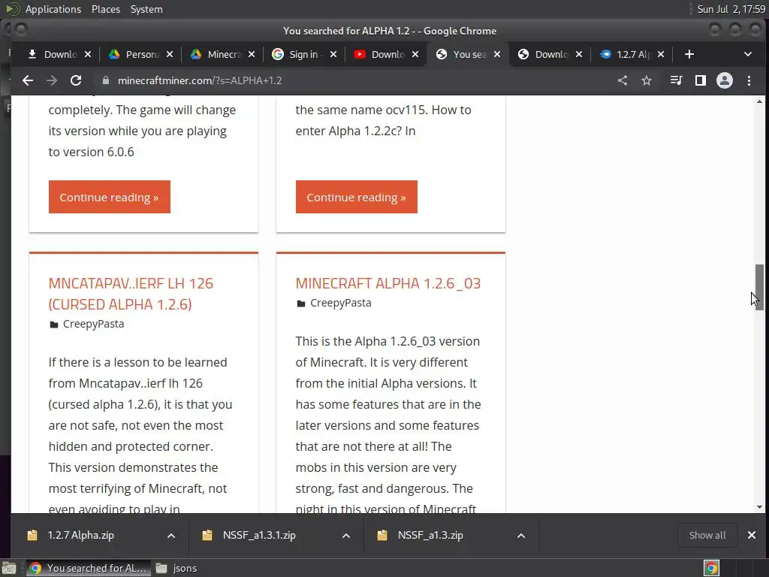Image resolution: width=769 pixels, height=577 pixels.
Task: Click show desktop icon in taskbar
Action: (9, 568)
